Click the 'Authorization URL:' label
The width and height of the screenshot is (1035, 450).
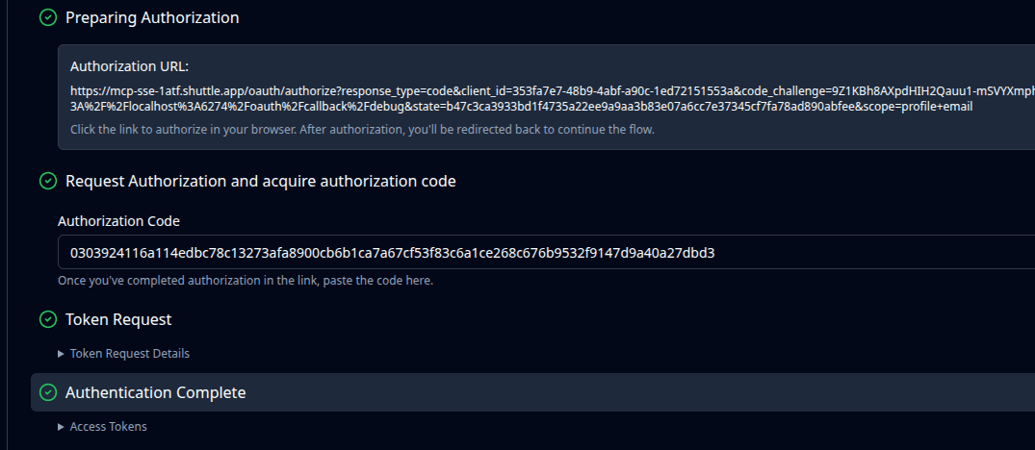coord(129,66)
